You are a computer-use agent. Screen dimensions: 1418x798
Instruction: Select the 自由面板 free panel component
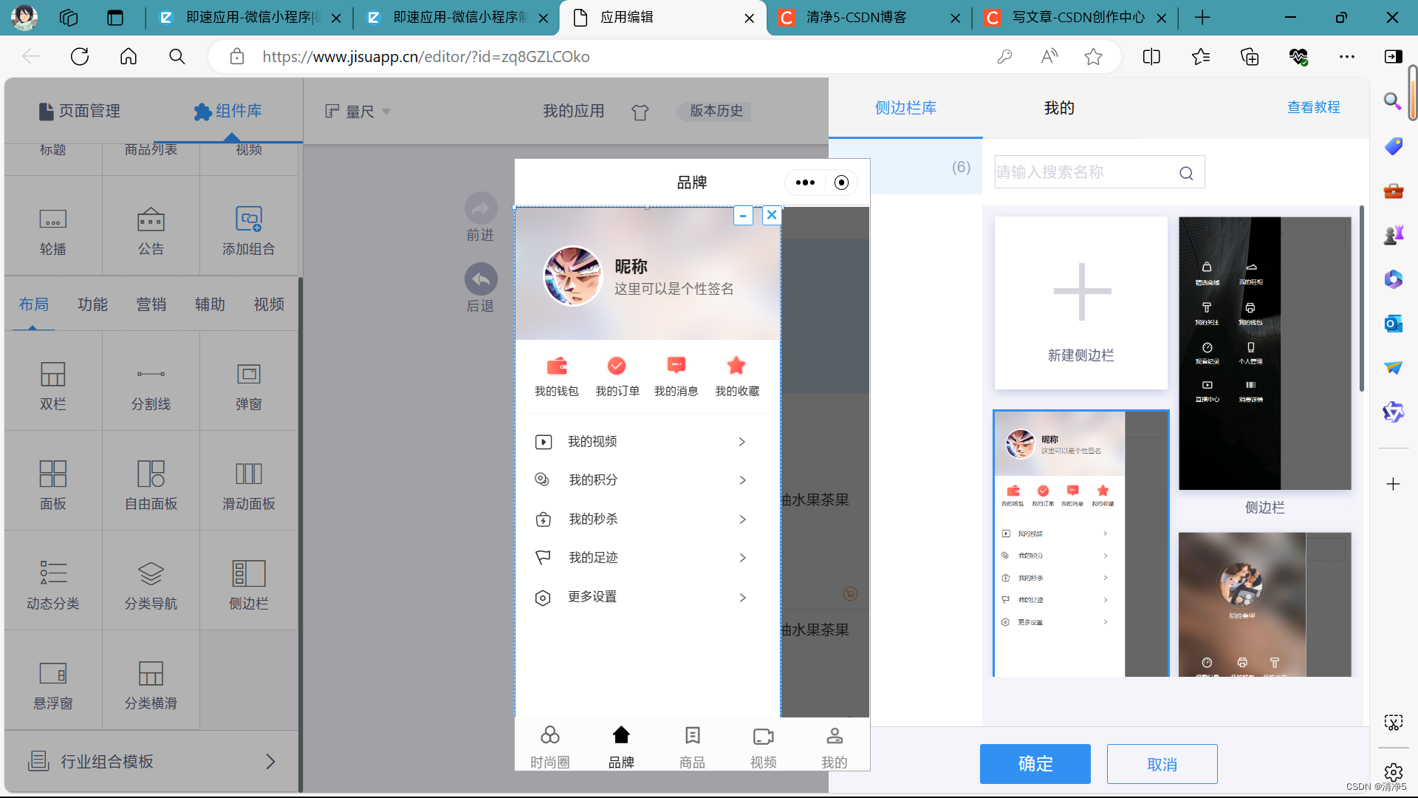click(x=151, y=474)
